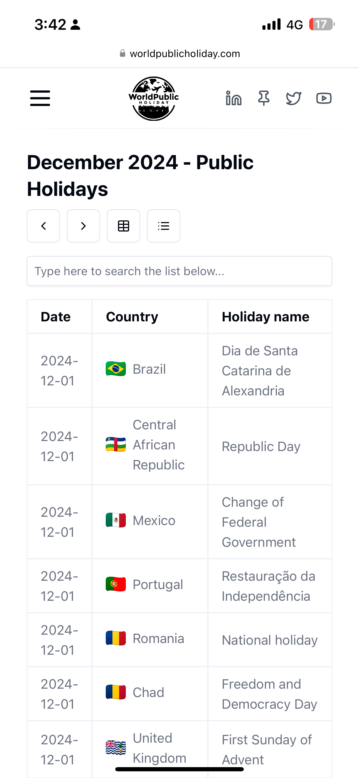Screen dimensions: 359x778
Task: Open the hamburger navigation menu
Action: [40, 98]
